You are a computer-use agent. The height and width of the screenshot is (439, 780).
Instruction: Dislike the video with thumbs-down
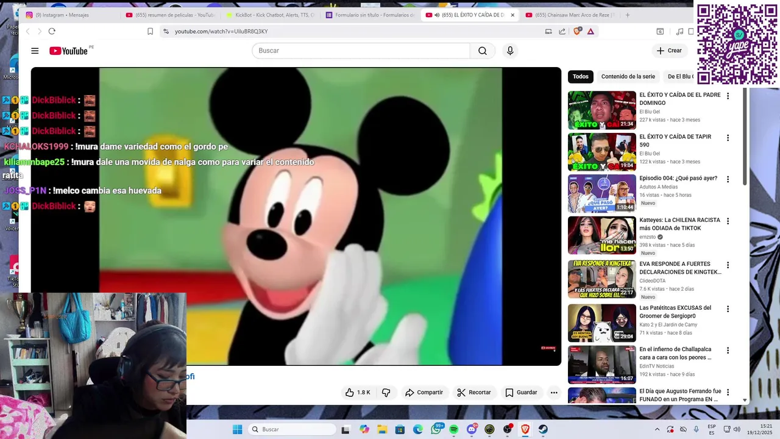(386, 393)
